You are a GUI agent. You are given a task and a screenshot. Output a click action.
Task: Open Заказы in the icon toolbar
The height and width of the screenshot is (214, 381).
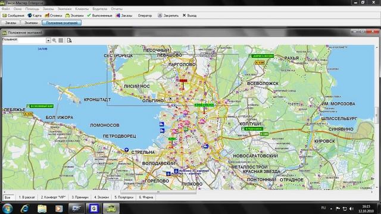pyautogui.click(x=124, y=15)
